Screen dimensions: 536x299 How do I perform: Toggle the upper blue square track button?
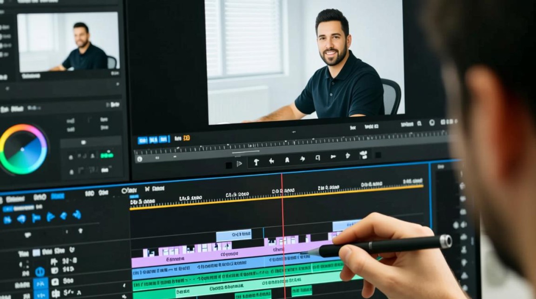[40, 284]
